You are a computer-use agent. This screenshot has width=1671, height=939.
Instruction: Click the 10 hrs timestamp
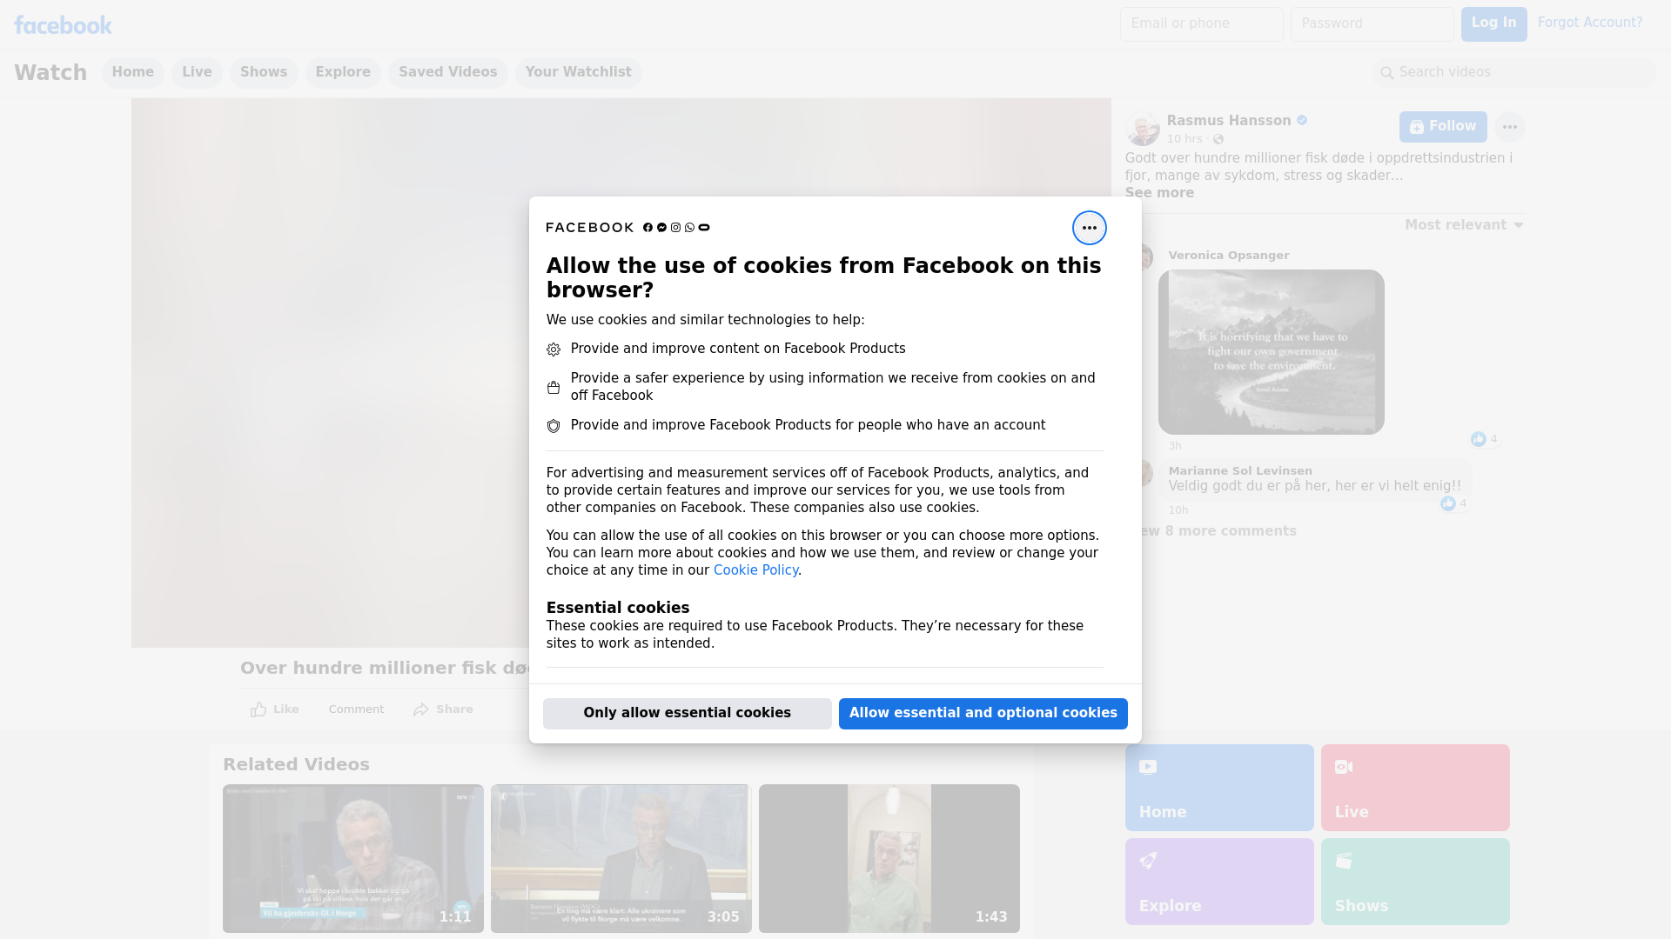[x=1184, y=139]
